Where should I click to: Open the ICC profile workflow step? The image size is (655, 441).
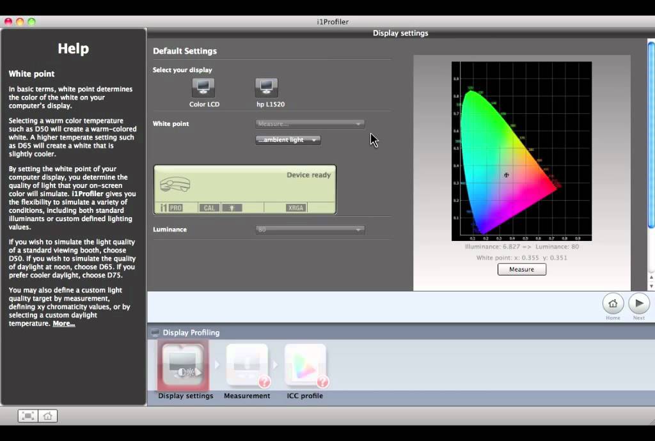pyautogui.click(x=305, y=365)
